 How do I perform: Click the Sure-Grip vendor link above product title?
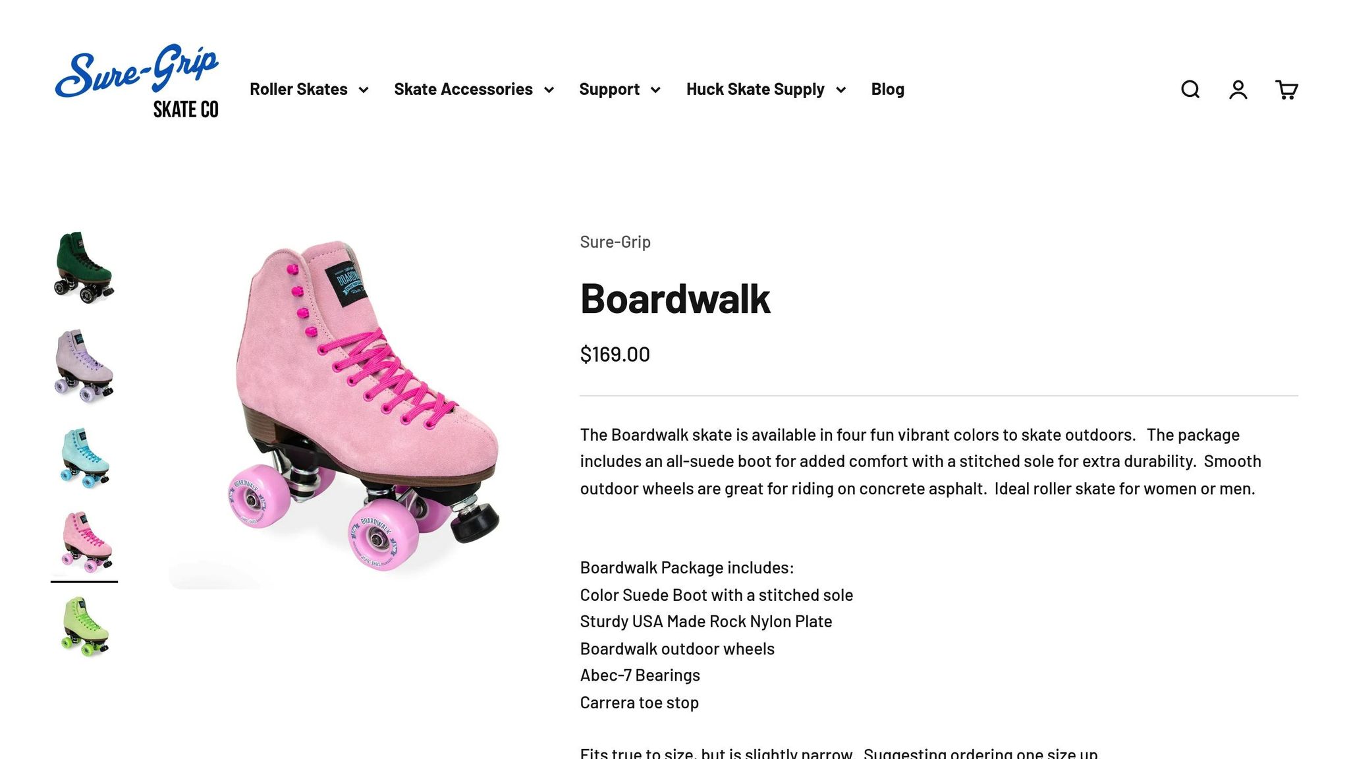click(x=615, y=242)
